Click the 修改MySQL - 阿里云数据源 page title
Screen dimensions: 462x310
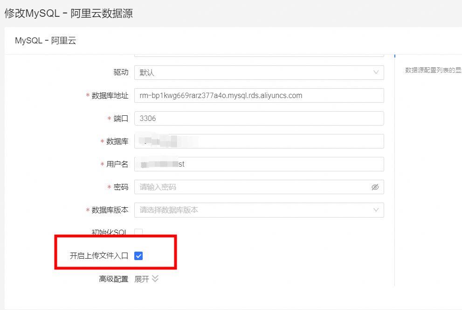point(69,13)
